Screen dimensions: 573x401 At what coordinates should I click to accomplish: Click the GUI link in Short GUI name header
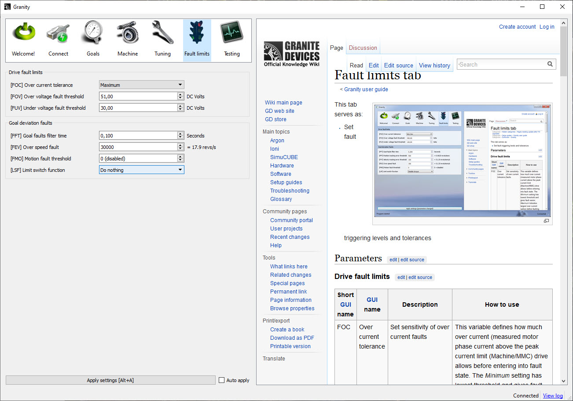point(346,304)
